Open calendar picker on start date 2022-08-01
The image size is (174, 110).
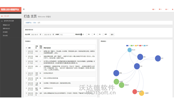click(x=40, y=35)
